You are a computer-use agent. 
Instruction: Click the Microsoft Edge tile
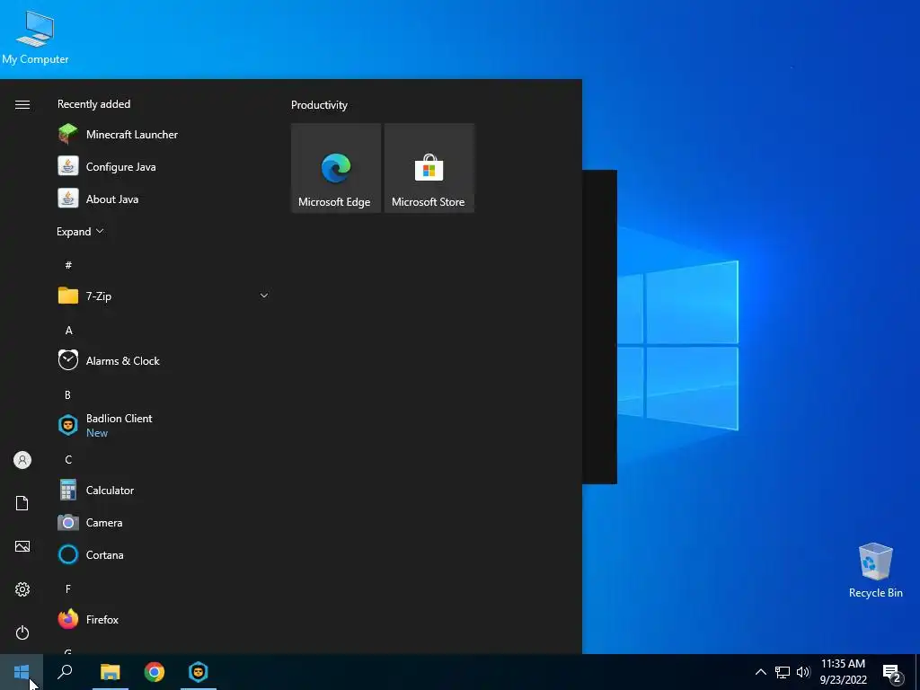tap(336, 168)
